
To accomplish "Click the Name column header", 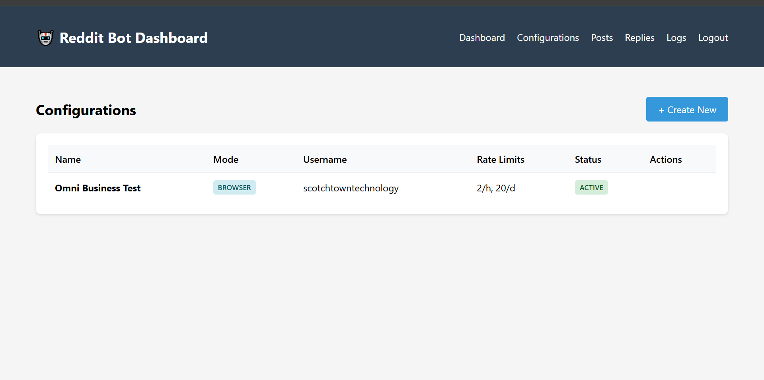I will click(x=68, y=160).
